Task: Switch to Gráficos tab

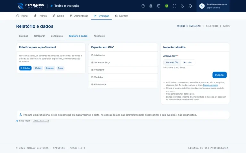Action: coord(23,36)
